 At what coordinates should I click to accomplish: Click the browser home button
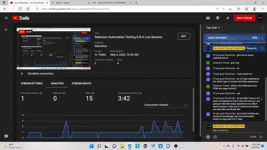(x=28, y=9)
